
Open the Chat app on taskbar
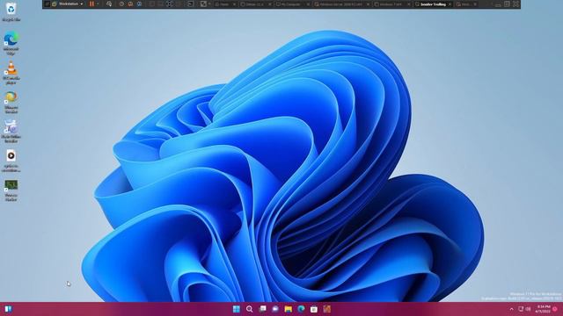tap(275, 309)
